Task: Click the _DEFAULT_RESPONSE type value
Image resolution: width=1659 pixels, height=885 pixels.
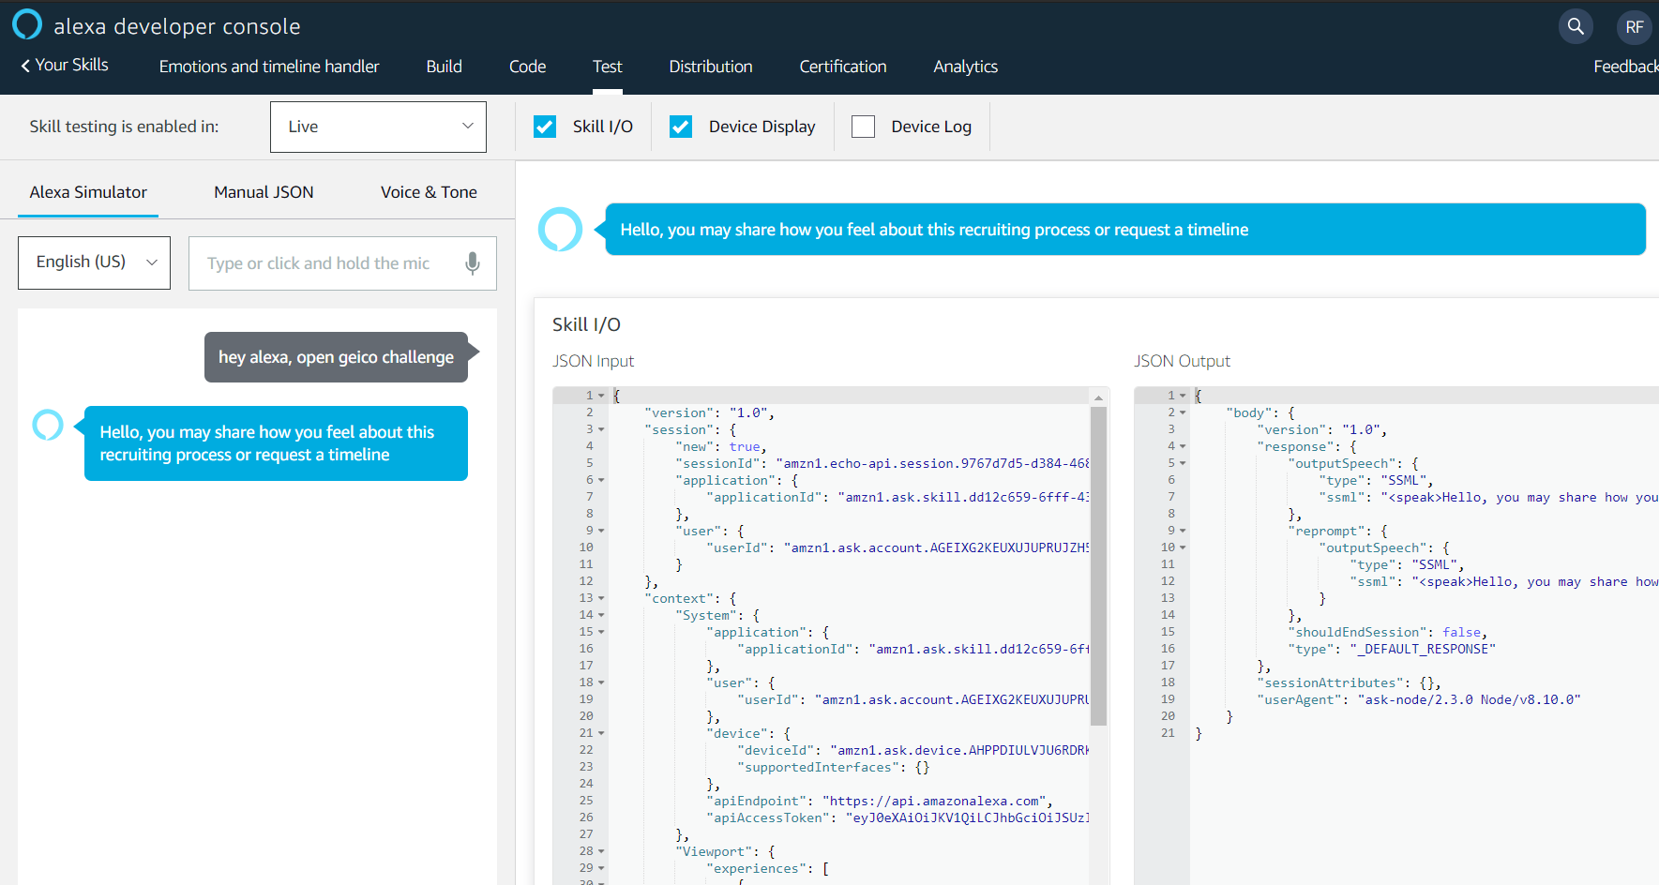Action: (1423, 650)
